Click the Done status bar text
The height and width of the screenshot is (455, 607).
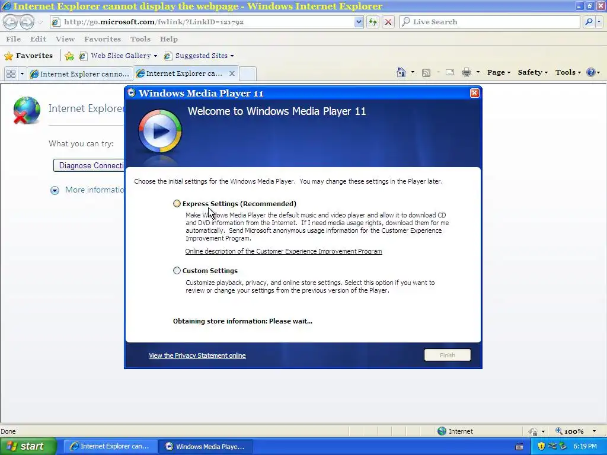[8, 431]
